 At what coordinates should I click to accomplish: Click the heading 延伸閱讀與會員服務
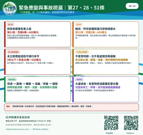click(18, 117)
